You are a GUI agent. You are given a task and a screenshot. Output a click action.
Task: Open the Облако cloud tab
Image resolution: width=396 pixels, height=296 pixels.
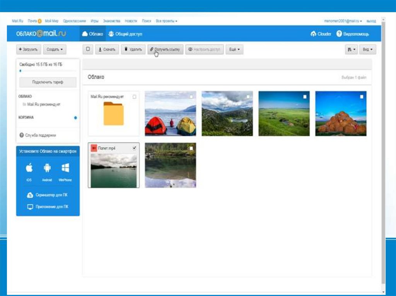pos(93,34)
